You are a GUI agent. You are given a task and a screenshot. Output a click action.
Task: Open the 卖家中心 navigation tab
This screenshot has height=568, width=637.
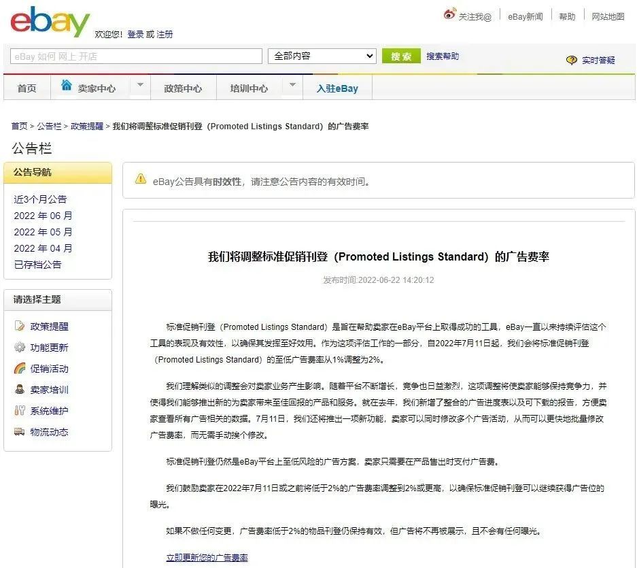pyautogui.click(x=97, y=88)
